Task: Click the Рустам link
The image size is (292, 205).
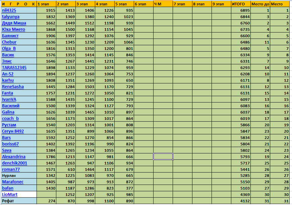Action: [x=9, y=125]
